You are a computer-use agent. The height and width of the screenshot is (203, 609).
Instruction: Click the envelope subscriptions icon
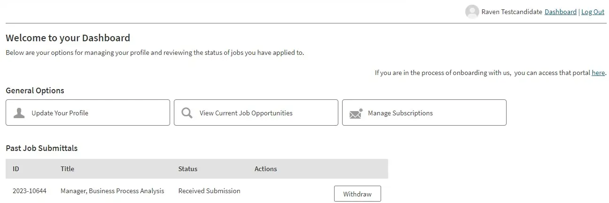point(356,113)
